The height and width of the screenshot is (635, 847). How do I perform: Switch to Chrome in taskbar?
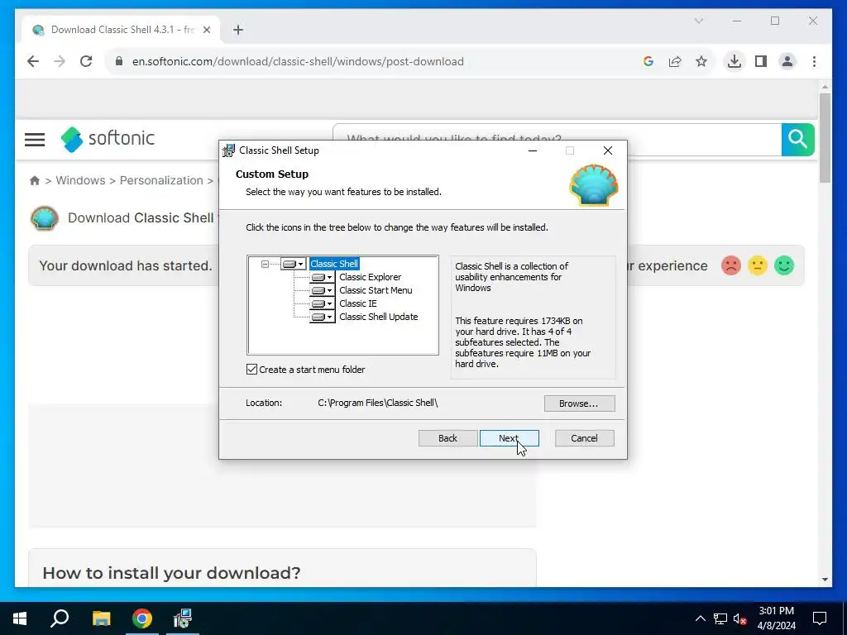(x=142, y=618)
